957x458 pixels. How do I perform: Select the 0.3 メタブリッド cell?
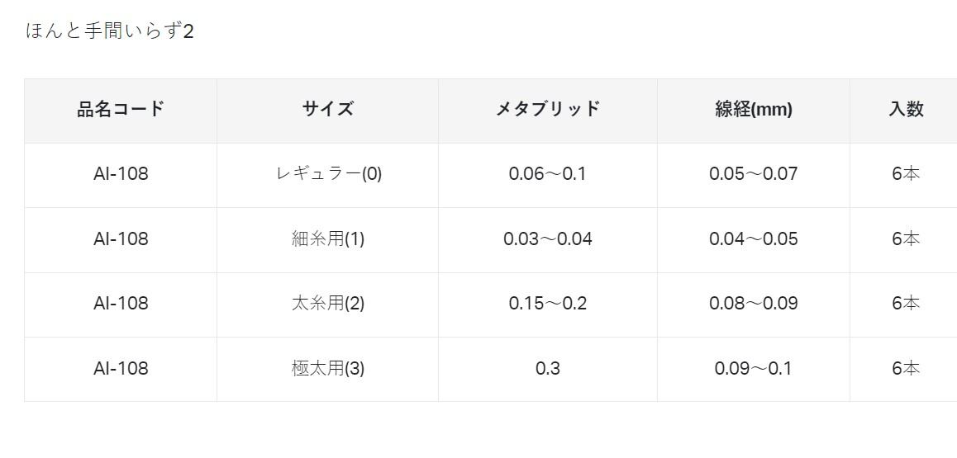(548, 369)
